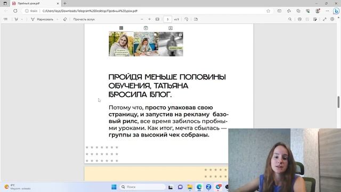
Task: Activate the Нарисовать draw tool
Action: point(43,19)
